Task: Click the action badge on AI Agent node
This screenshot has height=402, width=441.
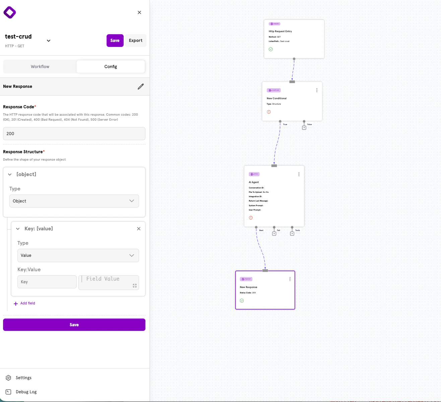Action: pyautogui.click(x=254, y=174)
